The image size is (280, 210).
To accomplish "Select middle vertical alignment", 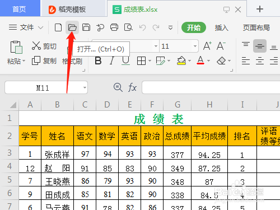I will tap(260, 46).
